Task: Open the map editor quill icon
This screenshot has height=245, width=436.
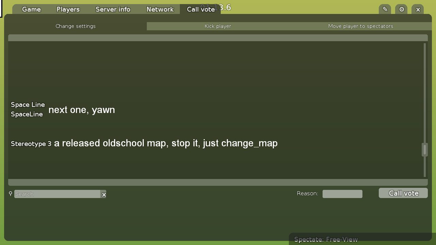Action: pos(385,9)
